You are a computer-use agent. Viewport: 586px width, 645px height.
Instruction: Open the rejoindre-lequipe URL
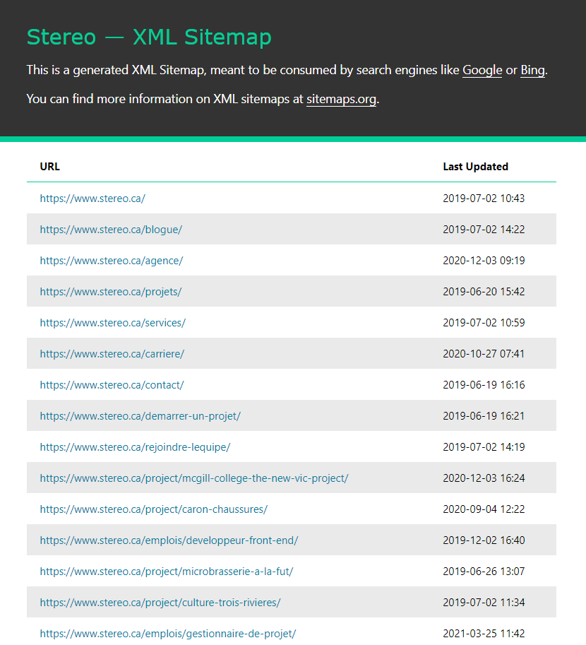(x=135, y=447)
